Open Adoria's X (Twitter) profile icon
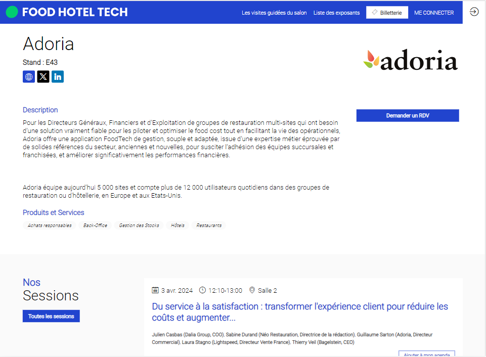Image resolution: width=486 pixels, height=357 pixels. point(43,76)
